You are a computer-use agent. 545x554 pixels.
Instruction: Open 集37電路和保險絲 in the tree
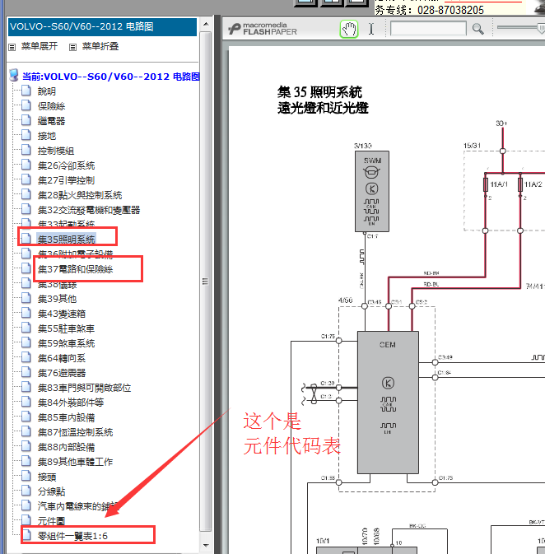point(75,269)
